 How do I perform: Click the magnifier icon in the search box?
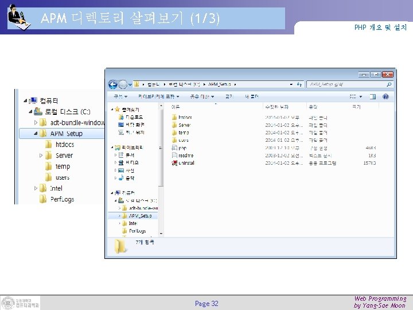389,84
